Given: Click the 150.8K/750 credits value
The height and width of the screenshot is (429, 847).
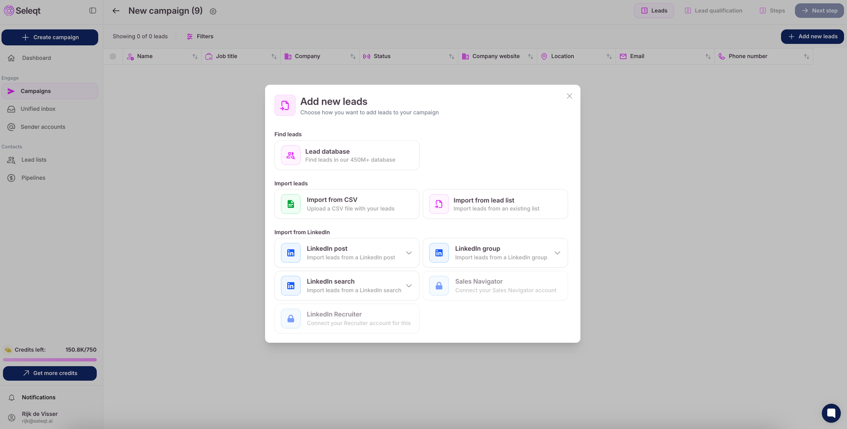Looking at the screenshot, I should [81, 350].
